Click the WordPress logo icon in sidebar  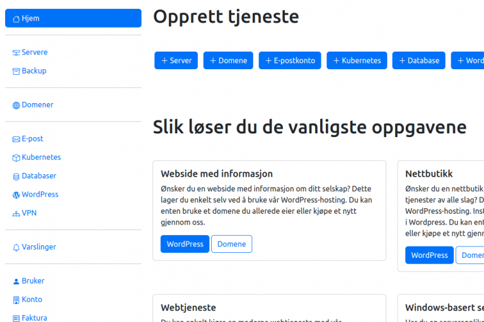[x=16, y=195]
